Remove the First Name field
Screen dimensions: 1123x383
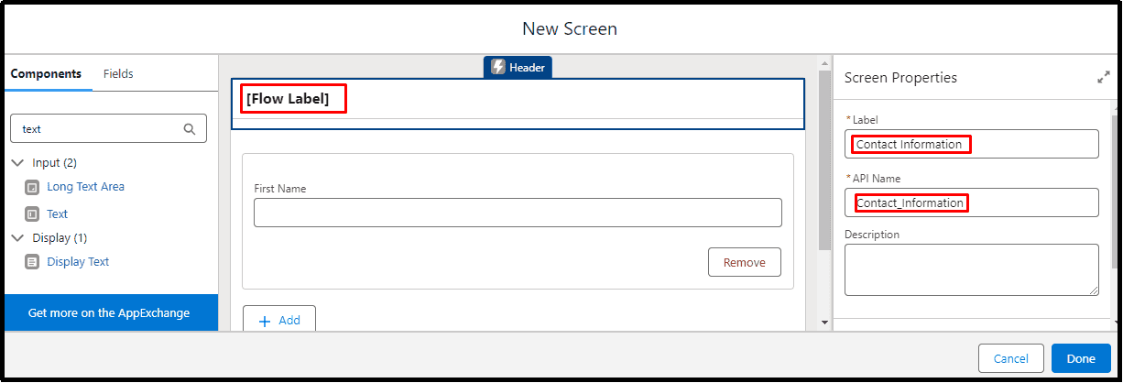744,262
